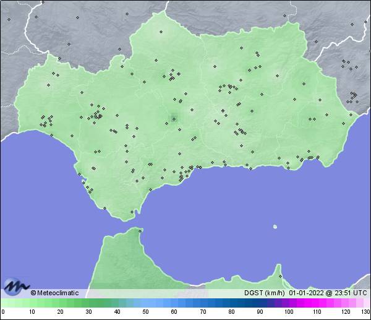The image size is (371, 320).
Task: Click the scale value 80
Action: click(231, 312)
